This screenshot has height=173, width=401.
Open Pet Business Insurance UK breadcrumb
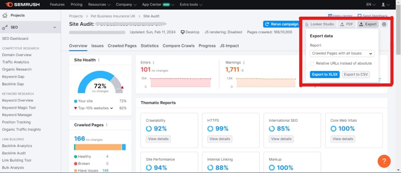point(113,16)
